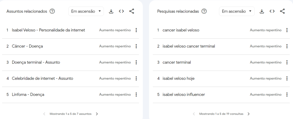Open Isabel Veloso - Personalidade da internet topic

[x=48, y=30]
